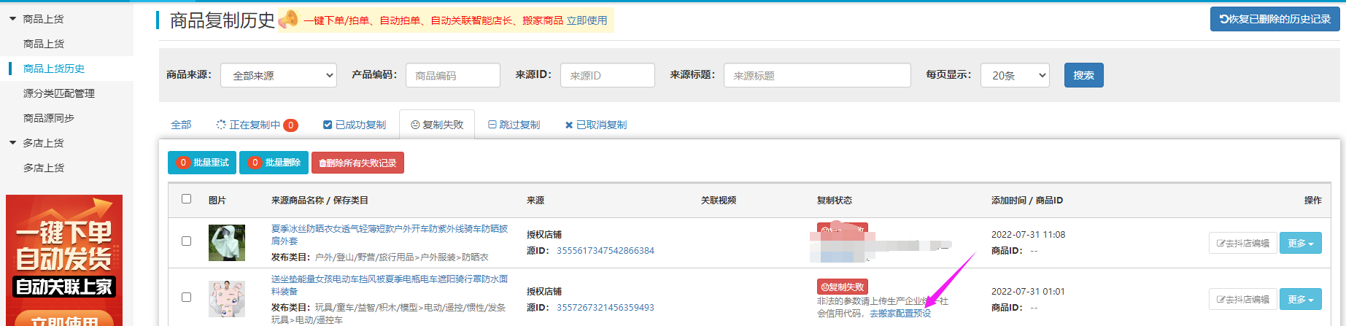Open the 已取消复制 tab
Screen dimensions: 1346x326
point(595,125)
